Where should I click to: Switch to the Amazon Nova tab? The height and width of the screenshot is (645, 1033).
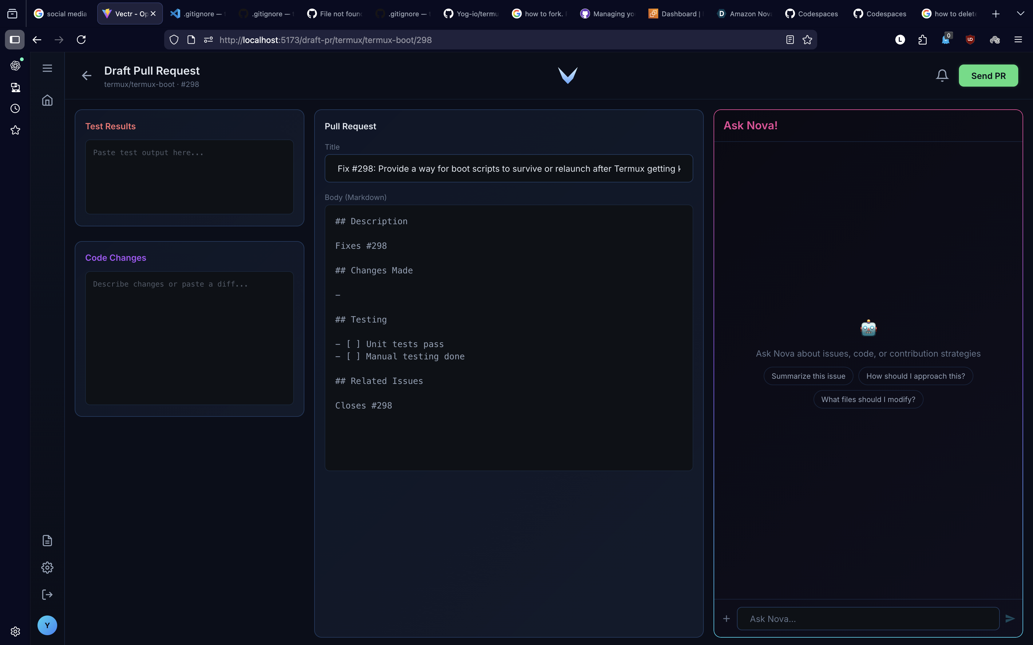[x=745, y=14]
